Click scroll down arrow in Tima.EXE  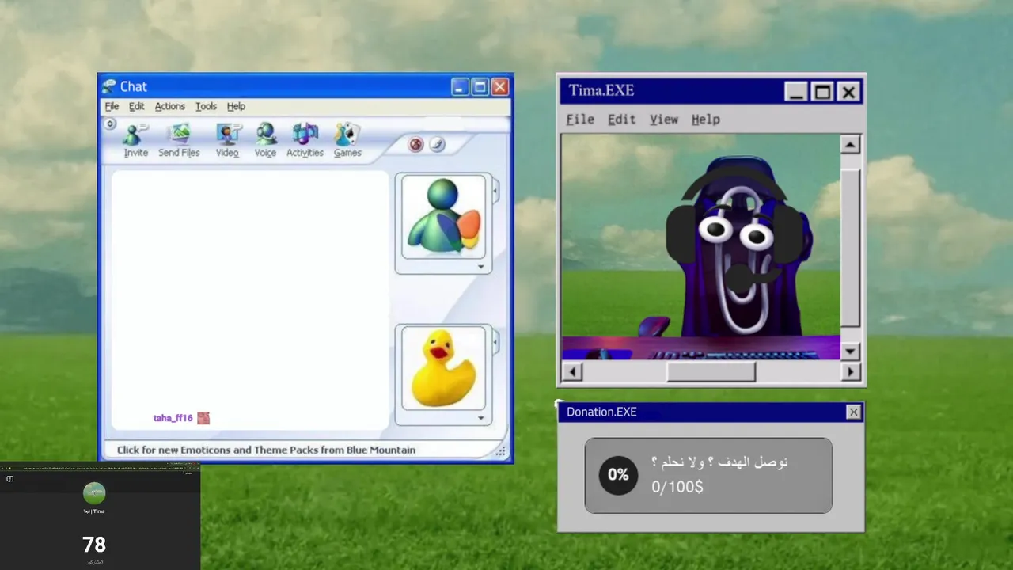pyautogui.click(x=850, y=351)
